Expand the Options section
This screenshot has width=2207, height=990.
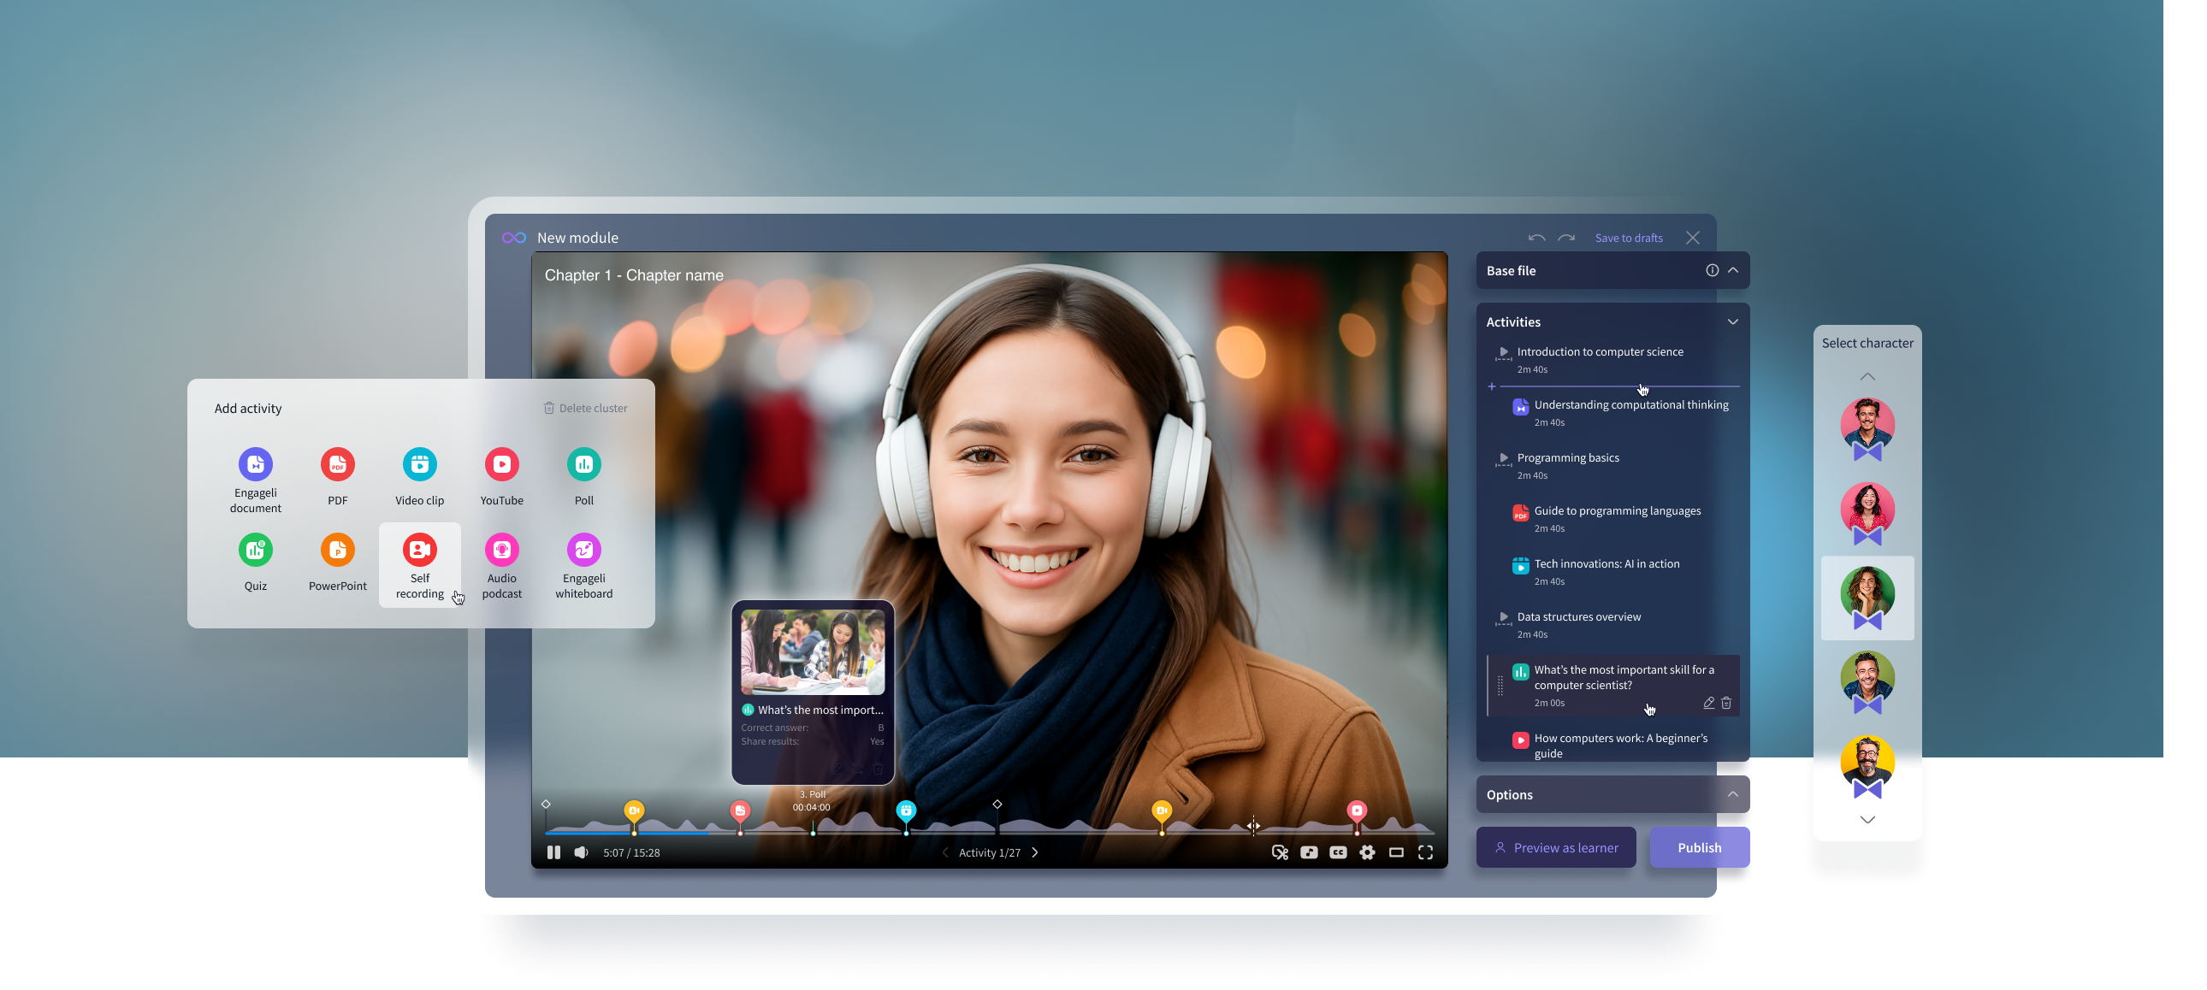pos(1732,795)
